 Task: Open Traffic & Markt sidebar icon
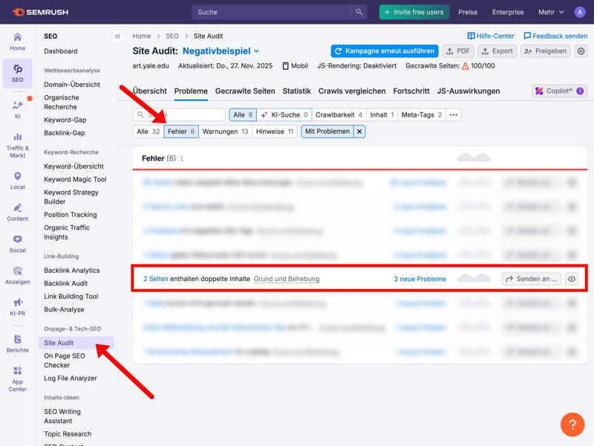[x=17, y=145]
